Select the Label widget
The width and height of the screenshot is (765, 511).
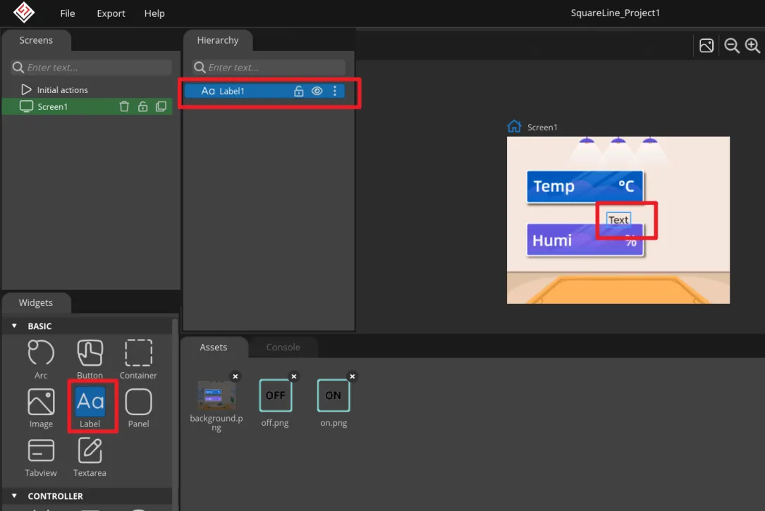coord(90,402)
